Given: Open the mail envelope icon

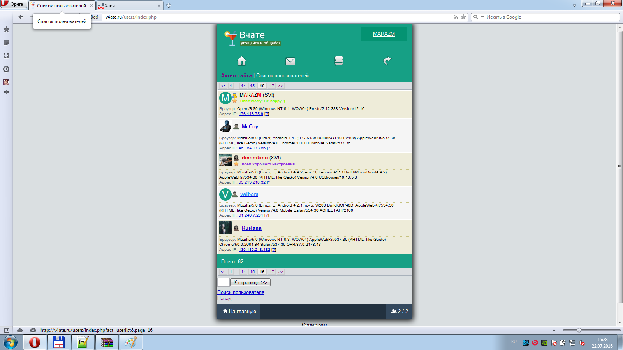Looking at the screenshot, I should (x=290, y=61).
